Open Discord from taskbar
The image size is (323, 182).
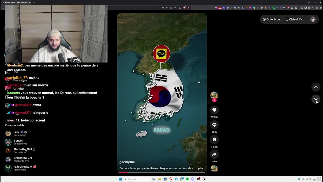tap(193, 179)
